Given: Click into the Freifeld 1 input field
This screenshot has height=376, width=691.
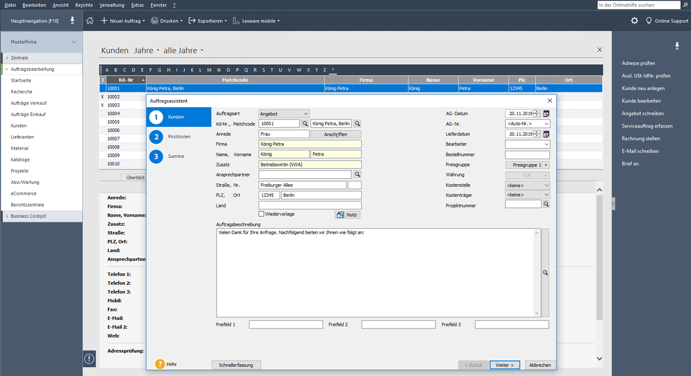Looking at the screenshot, I should coord(286,324).
